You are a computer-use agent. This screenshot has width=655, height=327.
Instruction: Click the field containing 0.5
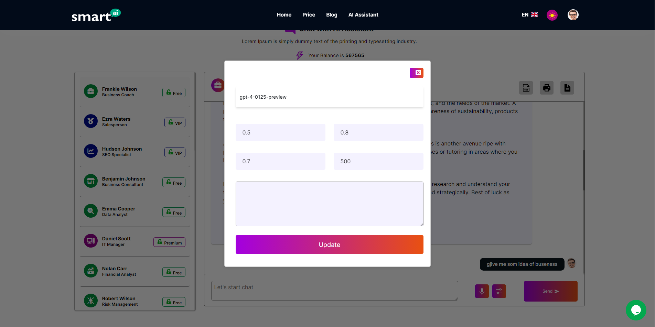point(280,132)
